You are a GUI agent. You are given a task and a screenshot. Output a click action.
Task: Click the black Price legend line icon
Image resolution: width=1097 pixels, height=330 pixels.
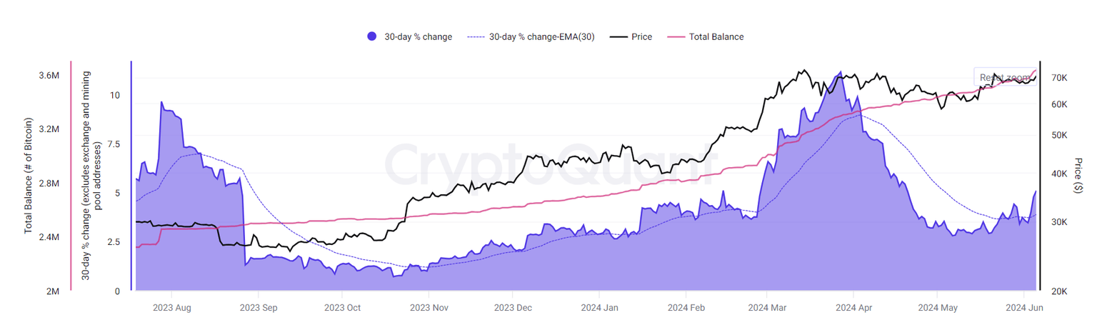pyautogui.click(x=618, y=36)
